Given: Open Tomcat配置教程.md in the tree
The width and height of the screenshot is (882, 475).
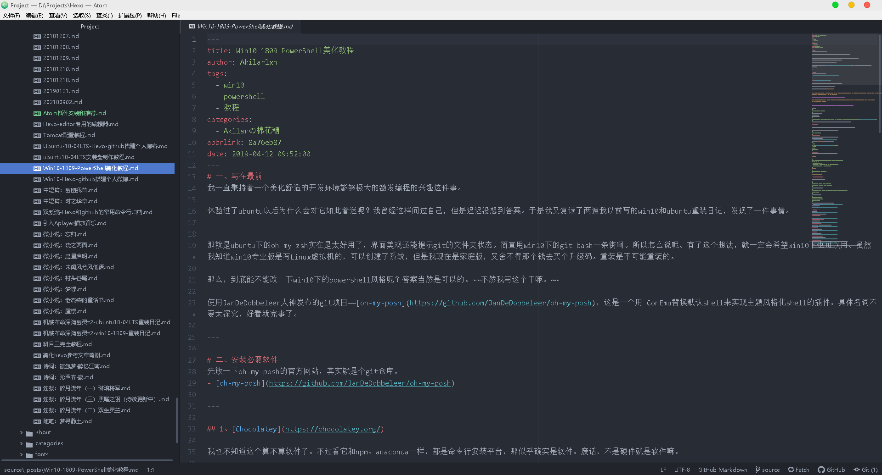Looking at the screenshot, I should pos(69,135).
